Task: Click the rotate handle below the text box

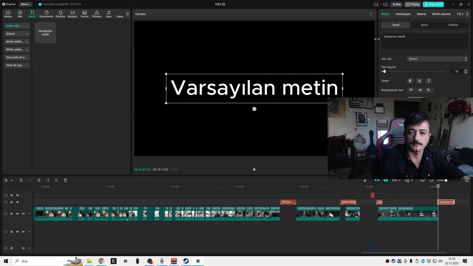Action: pyautogui.click(x=254, y=109)
